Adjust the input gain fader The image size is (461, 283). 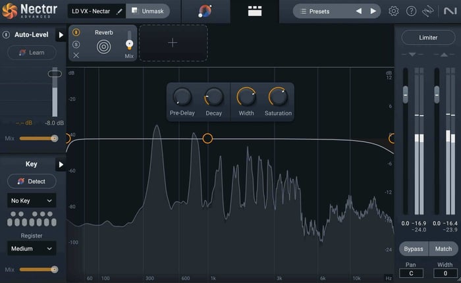406,95
